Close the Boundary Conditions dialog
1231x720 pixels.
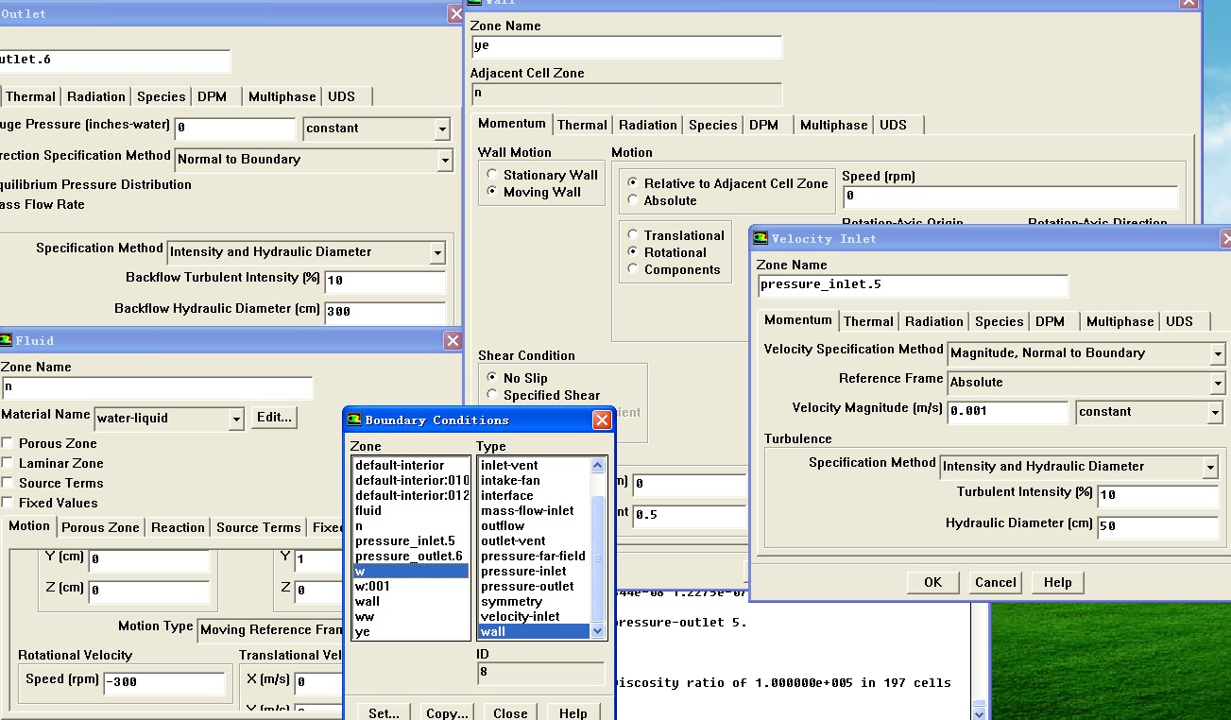point(602,420)
